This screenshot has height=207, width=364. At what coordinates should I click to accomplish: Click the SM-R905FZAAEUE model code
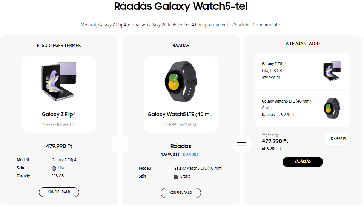click(x=181, y=124)
